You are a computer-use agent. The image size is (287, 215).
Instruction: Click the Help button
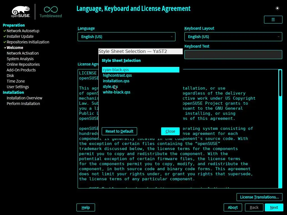coord(86,207)
